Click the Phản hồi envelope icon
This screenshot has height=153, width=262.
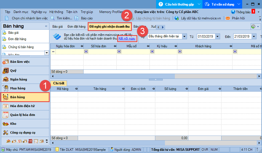(228, 18)
